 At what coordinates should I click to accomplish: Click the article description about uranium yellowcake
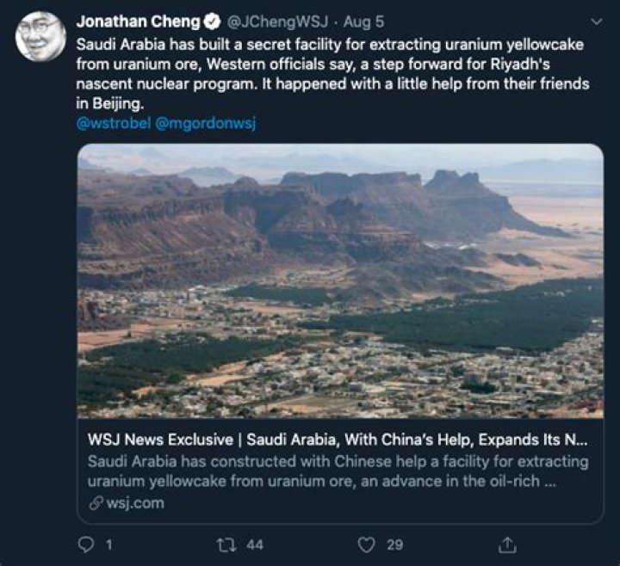338,471
